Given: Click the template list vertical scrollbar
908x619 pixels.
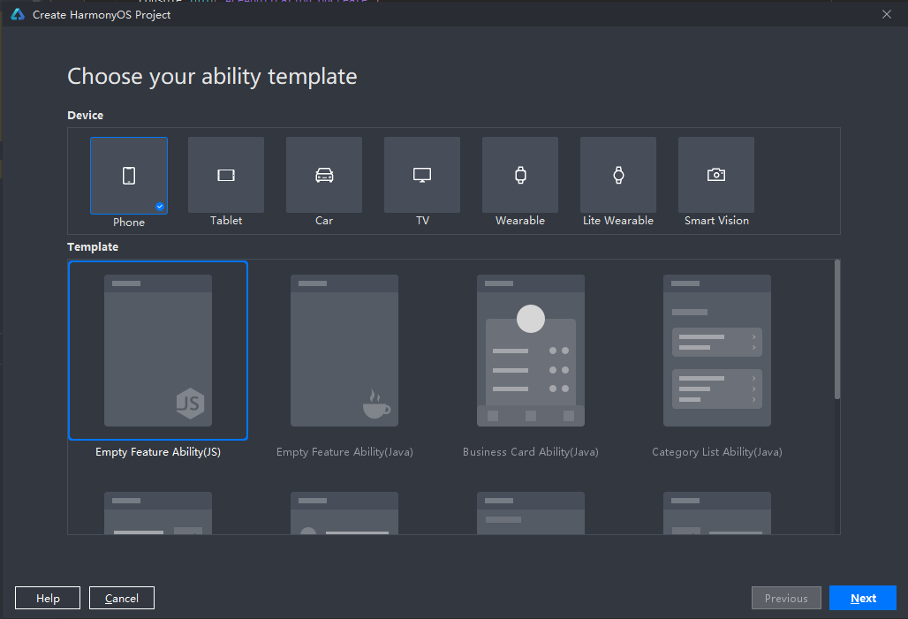Looking at the screenshot, I should click(837, 330).
